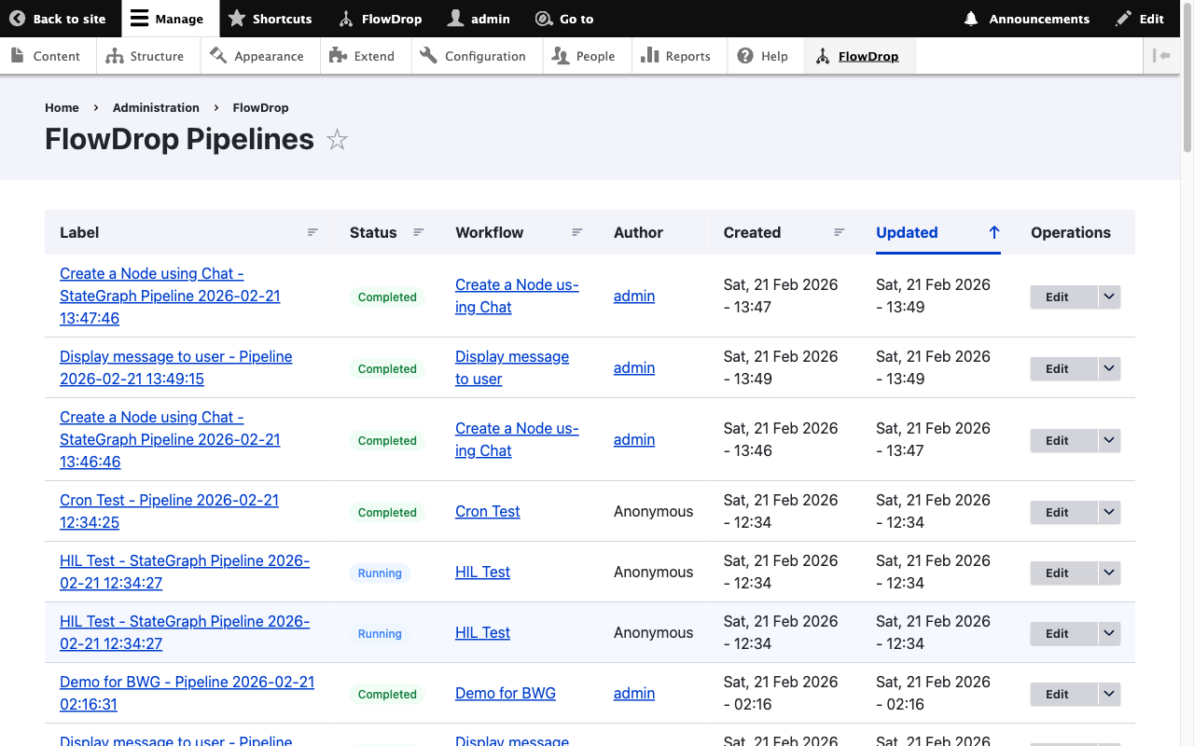This screenshot has width=1194, height=746.
Task: Toggle the shortcut star beside FlowDrop Pipelines title
Action: pos(336,140)
